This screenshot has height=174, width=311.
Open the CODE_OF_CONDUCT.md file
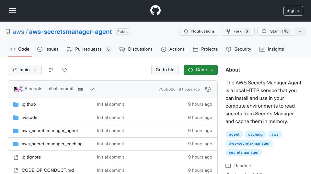point(48,170)
